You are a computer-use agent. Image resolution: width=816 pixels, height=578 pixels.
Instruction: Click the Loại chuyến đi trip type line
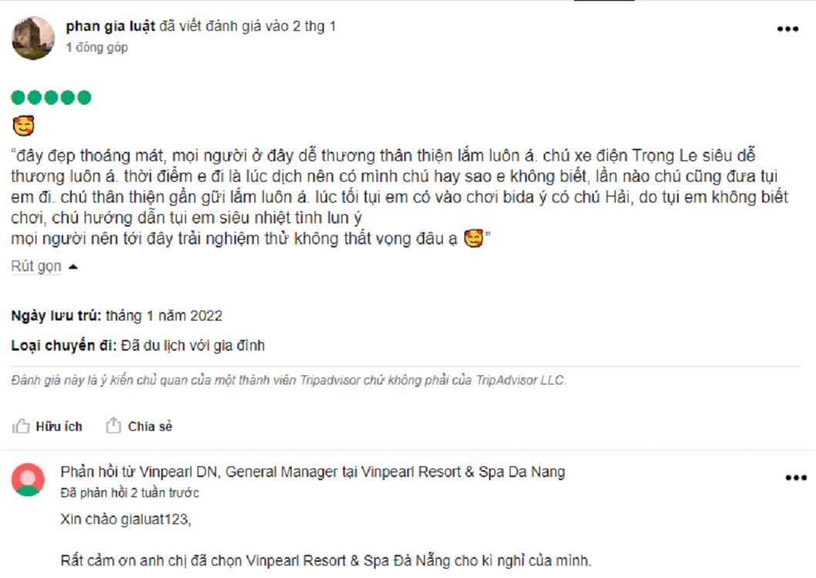[x=138, y=346]
